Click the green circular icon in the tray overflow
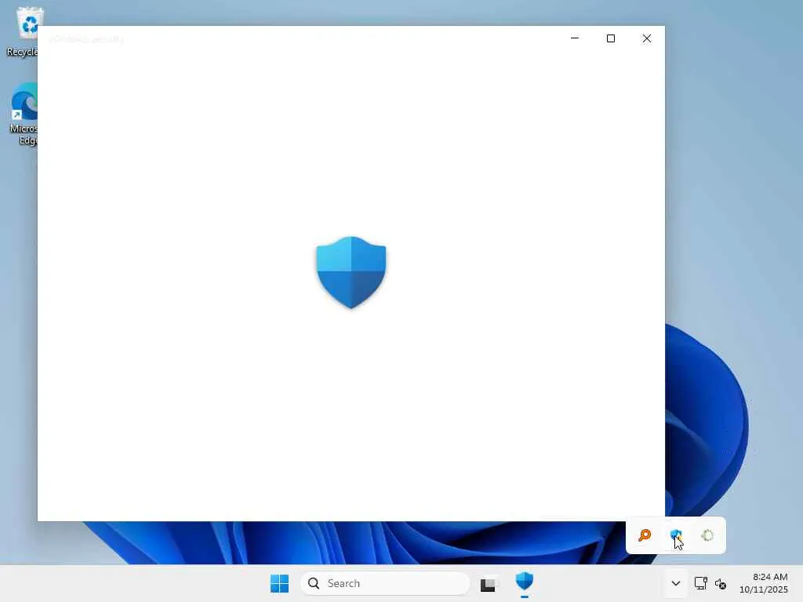Viewport: 803px width, 602px height. 707,535
